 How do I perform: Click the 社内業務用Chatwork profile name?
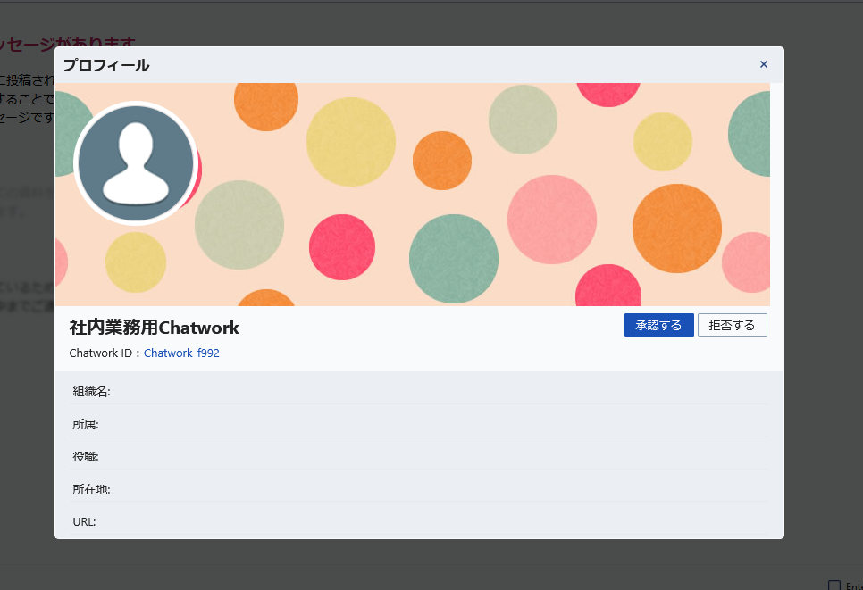coord(154,328)
